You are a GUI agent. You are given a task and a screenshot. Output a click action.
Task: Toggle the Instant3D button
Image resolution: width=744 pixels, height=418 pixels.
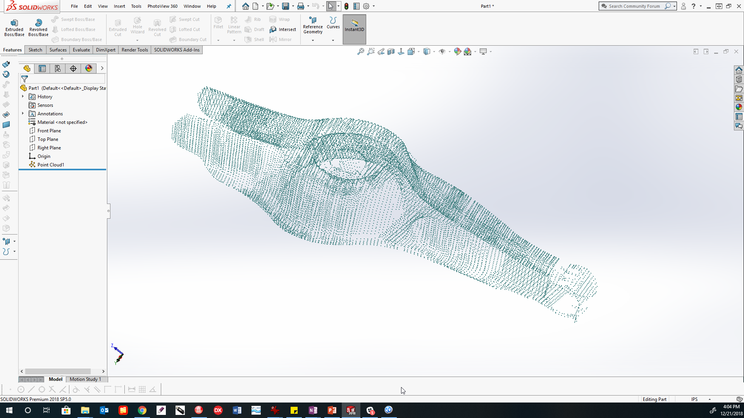(x=354, y=29)
